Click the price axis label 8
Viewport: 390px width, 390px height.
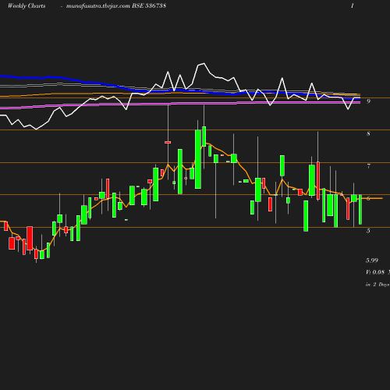click(x=368, y=133)
